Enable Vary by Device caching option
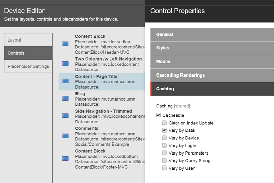274x183 pixels. [164, 138]
